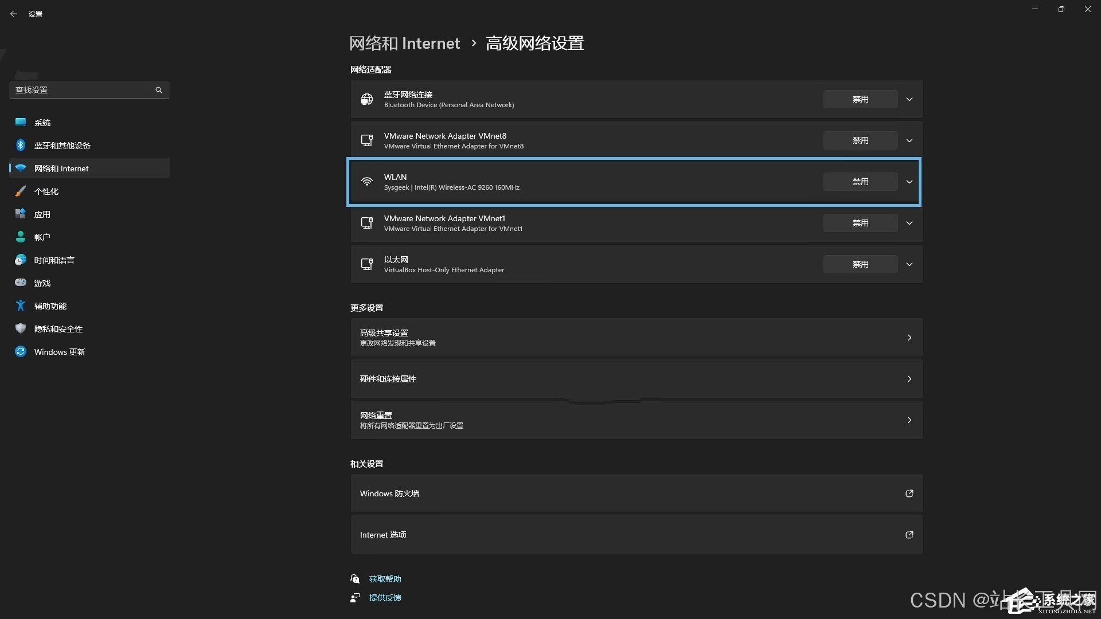
Task: Open the 获取帮助 link
Action: pos(385,579)
